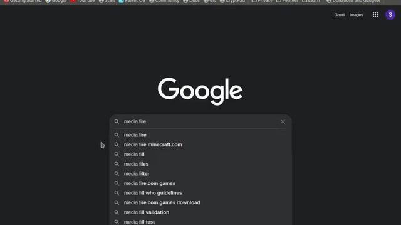Pick the "media fill" suggestion

click(x=200, y=154)
